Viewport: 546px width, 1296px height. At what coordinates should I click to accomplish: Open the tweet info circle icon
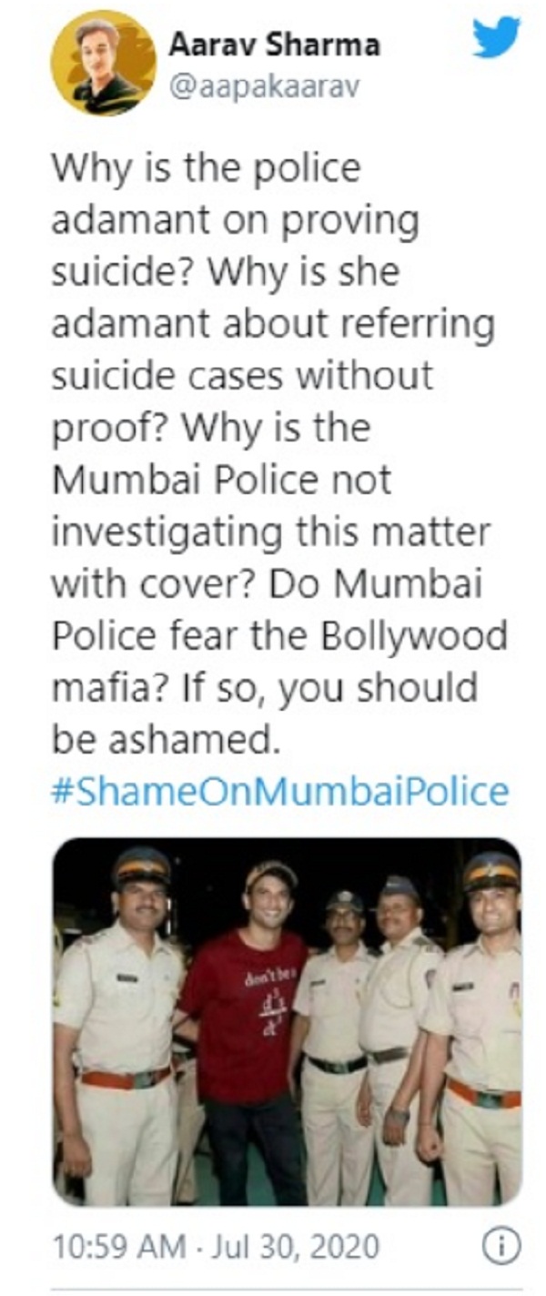pos(498,1247)
